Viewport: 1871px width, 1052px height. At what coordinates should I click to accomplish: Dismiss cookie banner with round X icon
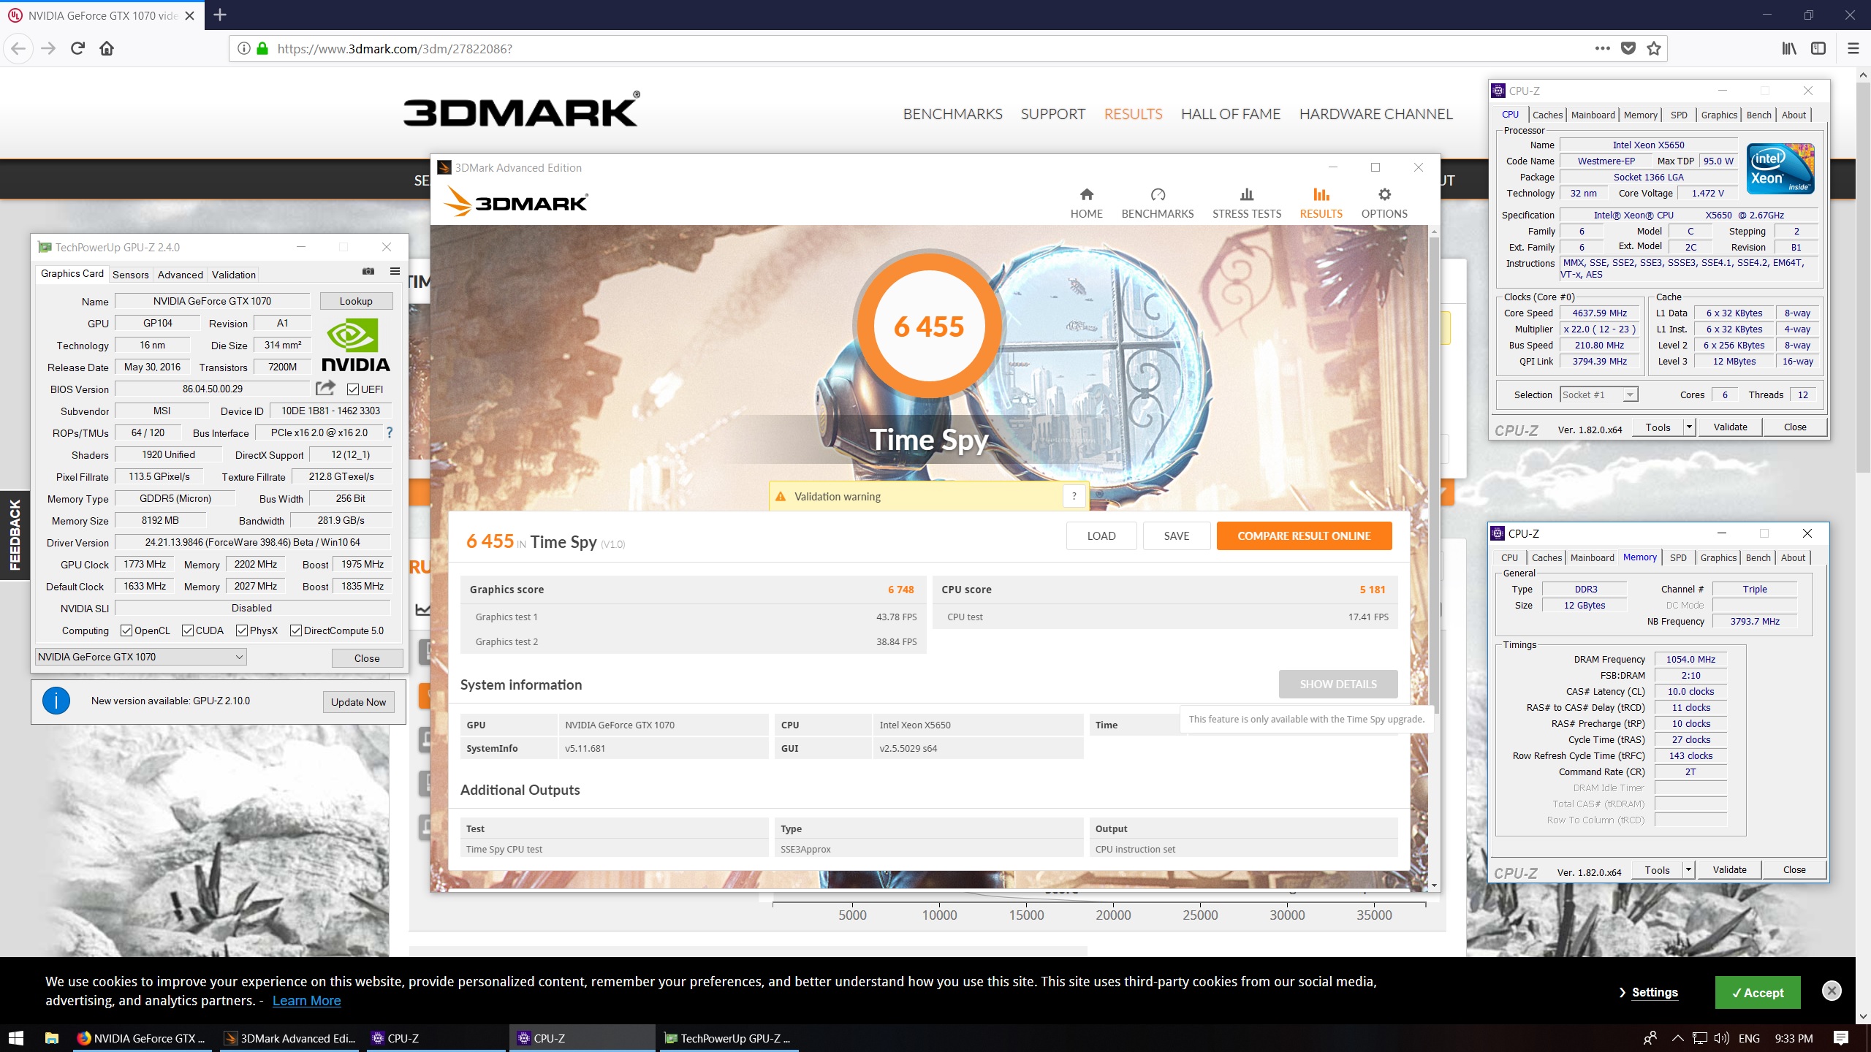[1832, 991]
